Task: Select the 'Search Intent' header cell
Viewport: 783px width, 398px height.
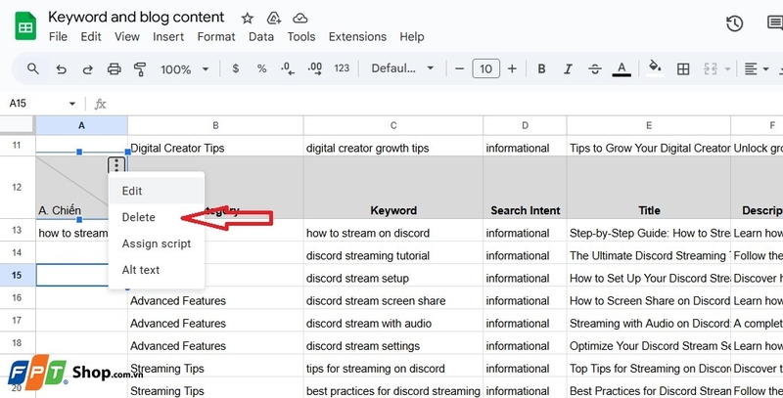Action: pyautogui.click(x=525, y=188)
